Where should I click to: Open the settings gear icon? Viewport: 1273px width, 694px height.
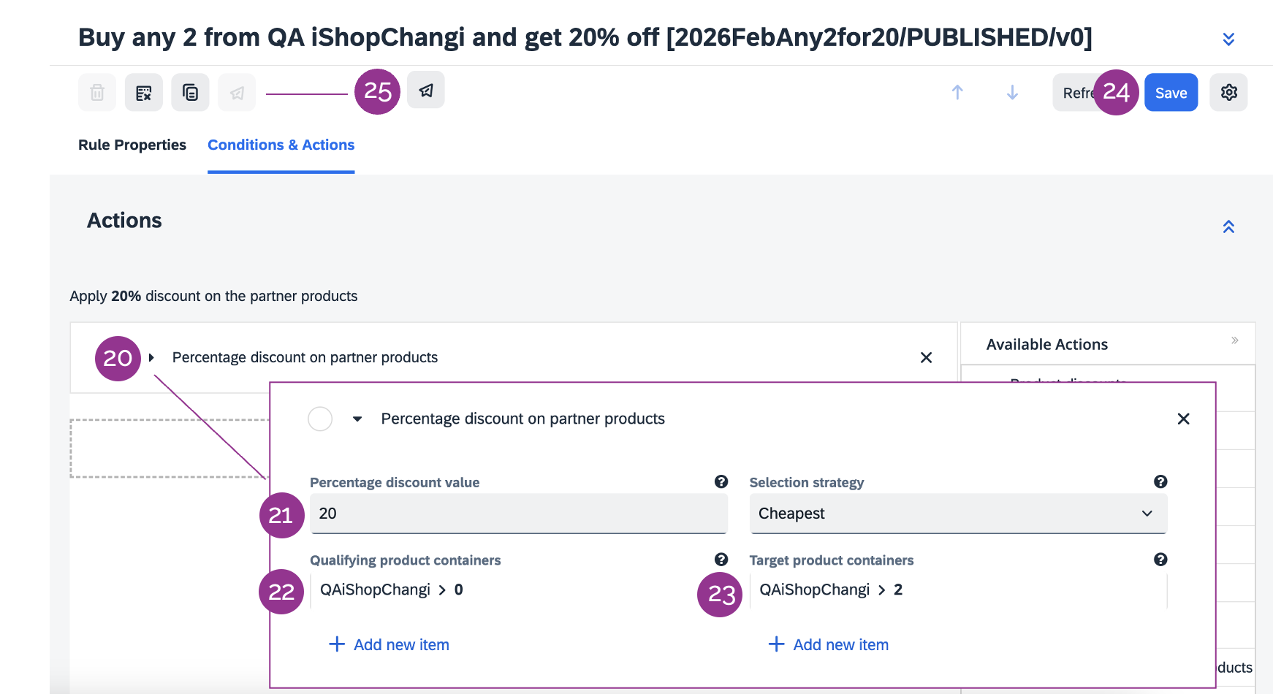point(1228,93)
